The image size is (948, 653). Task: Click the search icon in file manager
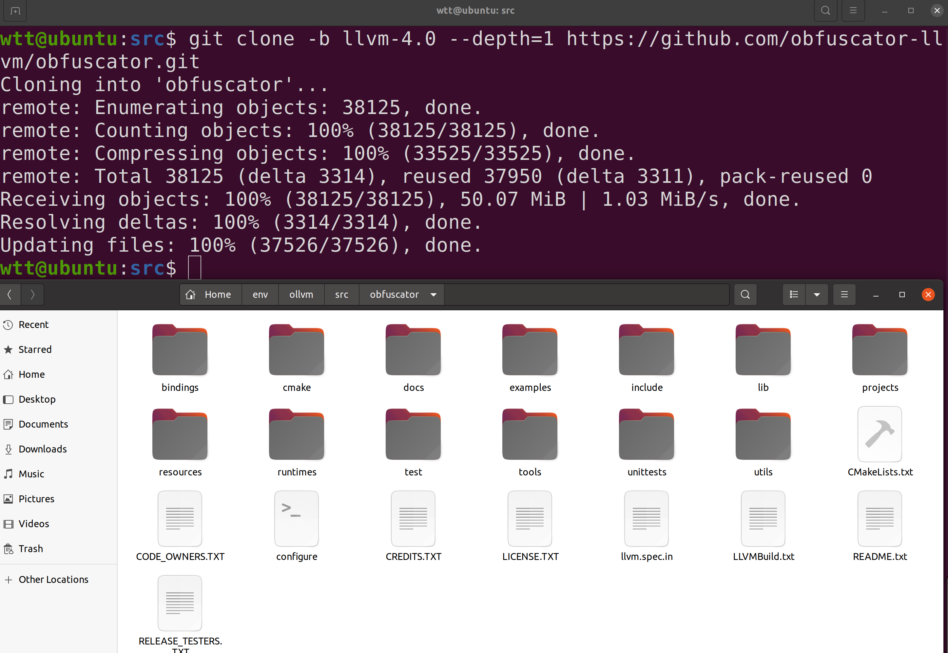coord(745,294)
